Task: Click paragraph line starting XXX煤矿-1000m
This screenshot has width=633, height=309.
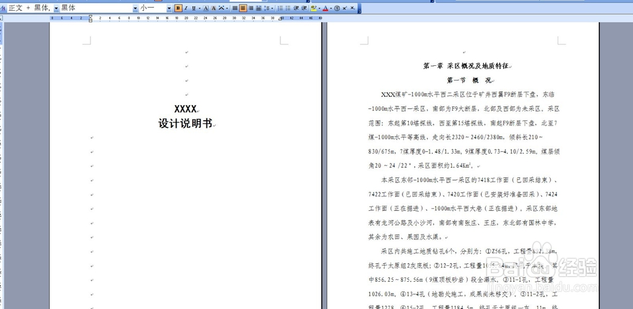Action: (x=468, y=94)
